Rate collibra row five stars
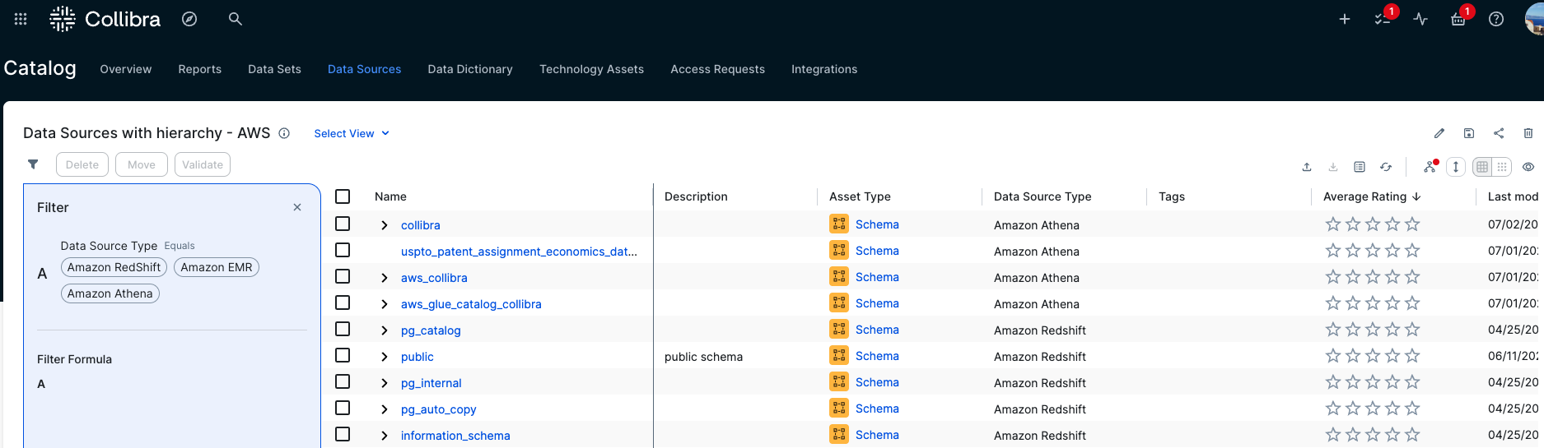This screenshot has width=1544, height=448. point(1412,224)
